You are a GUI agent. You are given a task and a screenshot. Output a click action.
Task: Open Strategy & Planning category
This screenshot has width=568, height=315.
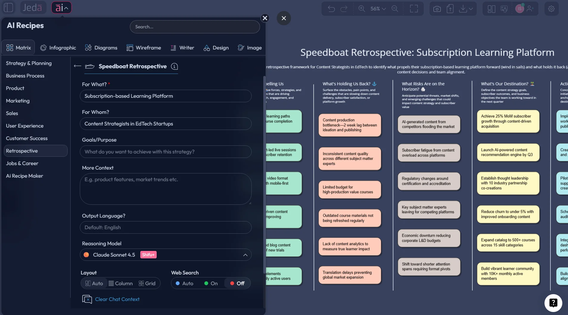[29, 63]
